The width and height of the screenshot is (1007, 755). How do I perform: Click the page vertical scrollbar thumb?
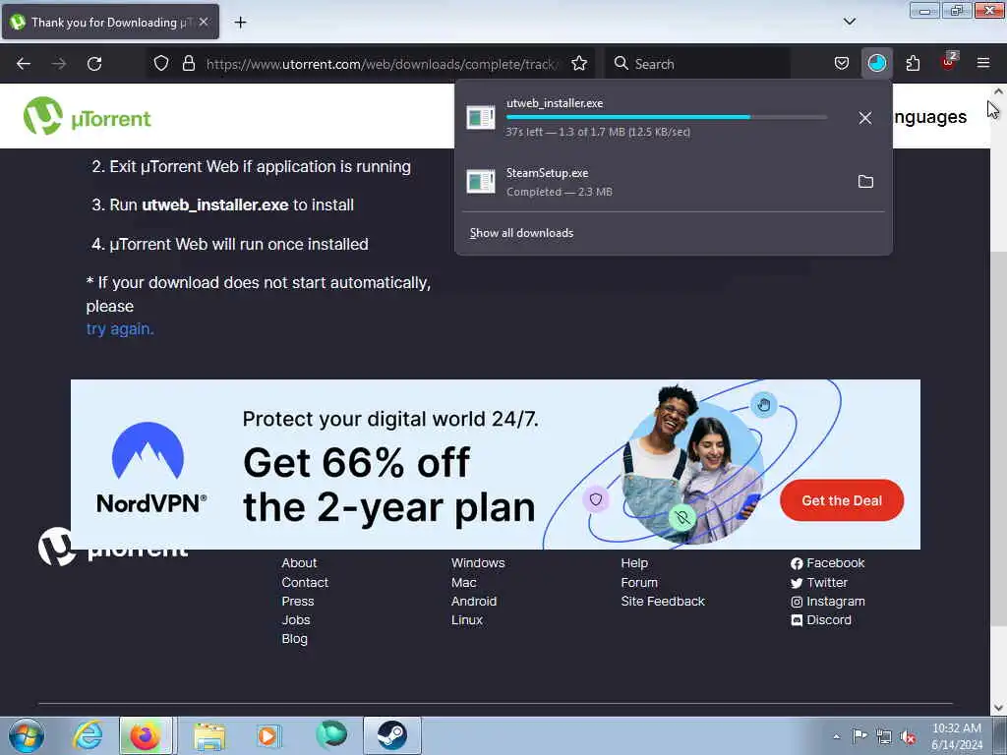tap(999, 439)
